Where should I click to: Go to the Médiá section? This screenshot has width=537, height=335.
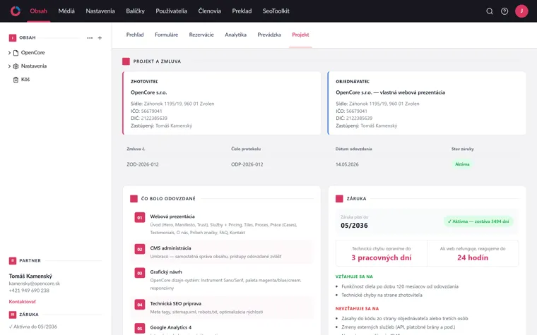[x=66, y=11]
